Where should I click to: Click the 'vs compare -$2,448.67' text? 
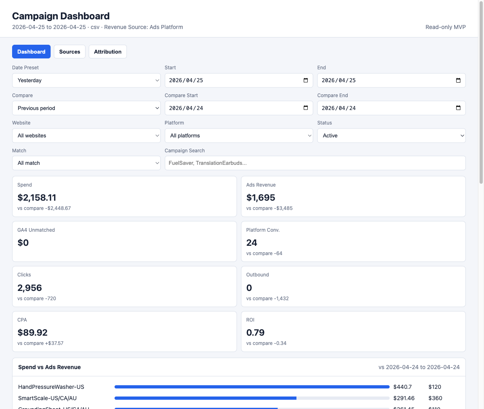pyautogui.click(x=44, y=208)
